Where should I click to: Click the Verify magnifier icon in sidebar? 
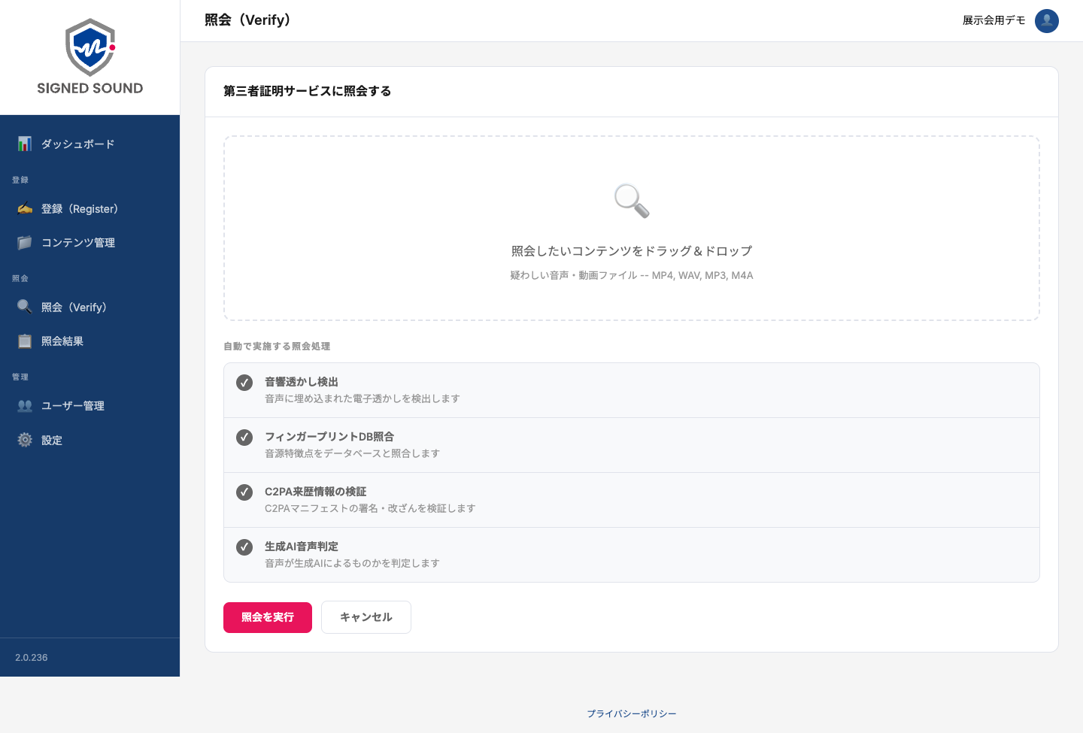pyautogui.click(x=25, y=307)
